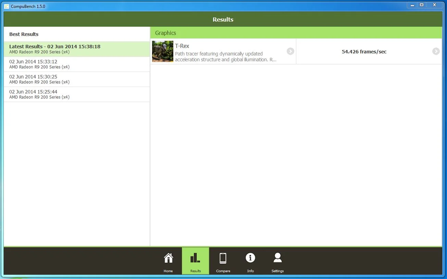
Task: Select Latest Results 15:38:18 entry
Action: (77, 49)
